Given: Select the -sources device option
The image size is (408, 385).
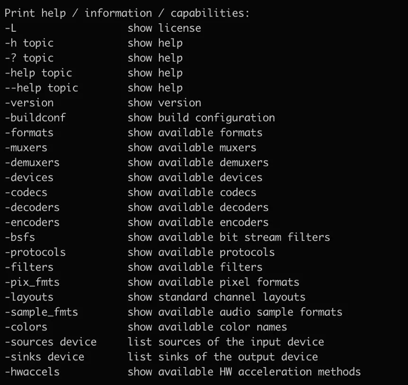Looking at the screenshot, I should point(51,342).
